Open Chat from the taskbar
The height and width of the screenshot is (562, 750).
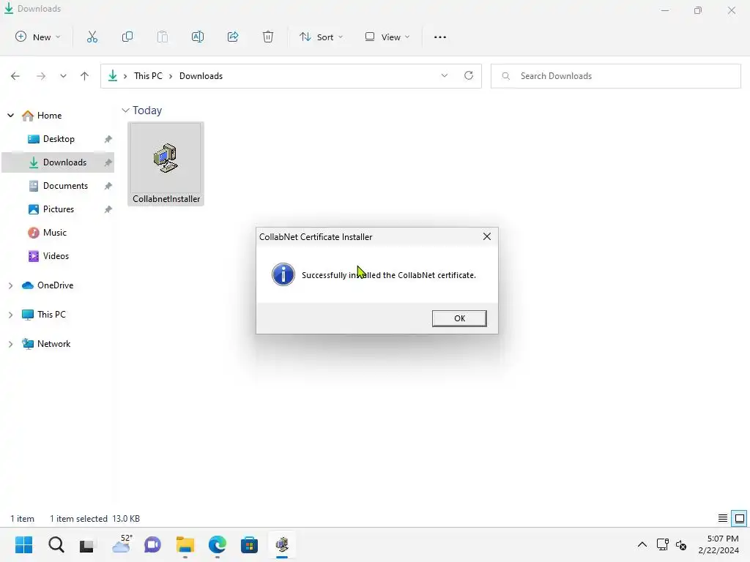point(152,544)
